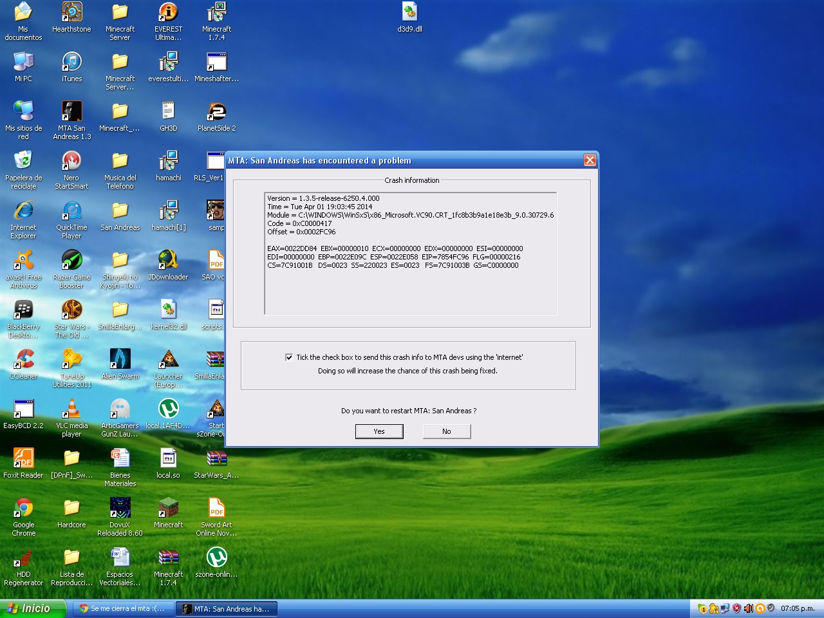Image resolution: width=824 pixels, height=618 pixels.
Task: Click Yes to restart MTA: San Andreas
Action: click(379, 431)
